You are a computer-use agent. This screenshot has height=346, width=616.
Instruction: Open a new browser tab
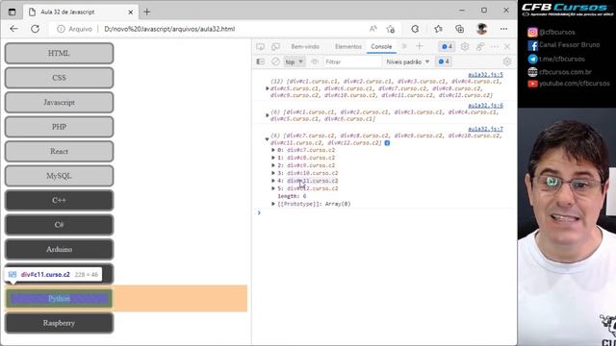click(147, 12)
